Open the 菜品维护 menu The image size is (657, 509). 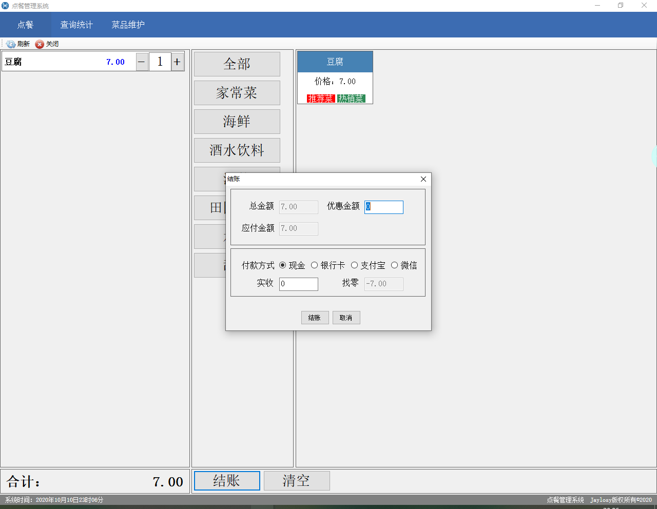point(128,25)
